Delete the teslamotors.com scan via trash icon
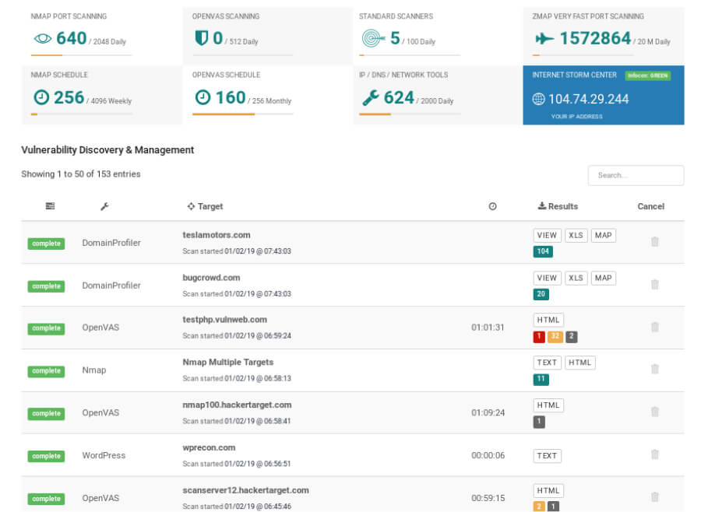 pos(654,242)
